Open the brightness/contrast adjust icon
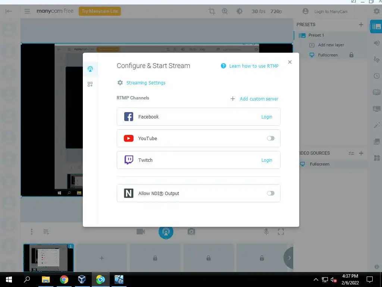Screen dimensions: 382x287 (239, 11)
